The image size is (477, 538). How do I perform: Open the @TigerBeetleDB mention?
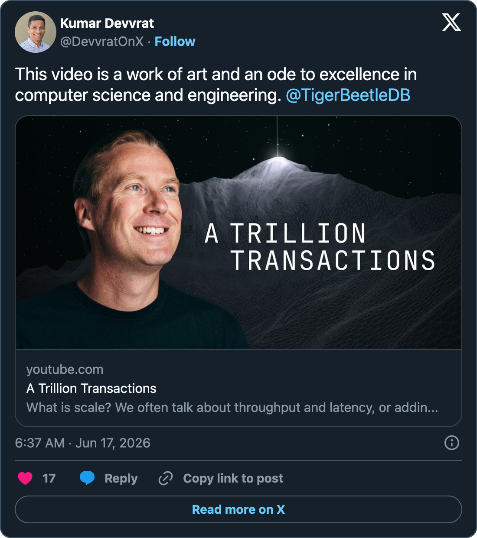pyautogui.click(x=348, y=95)
